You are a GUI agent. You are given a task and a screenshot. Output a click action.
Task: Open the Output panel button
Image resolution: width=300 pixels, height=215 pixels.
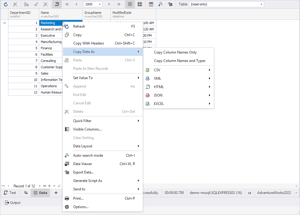13,203
